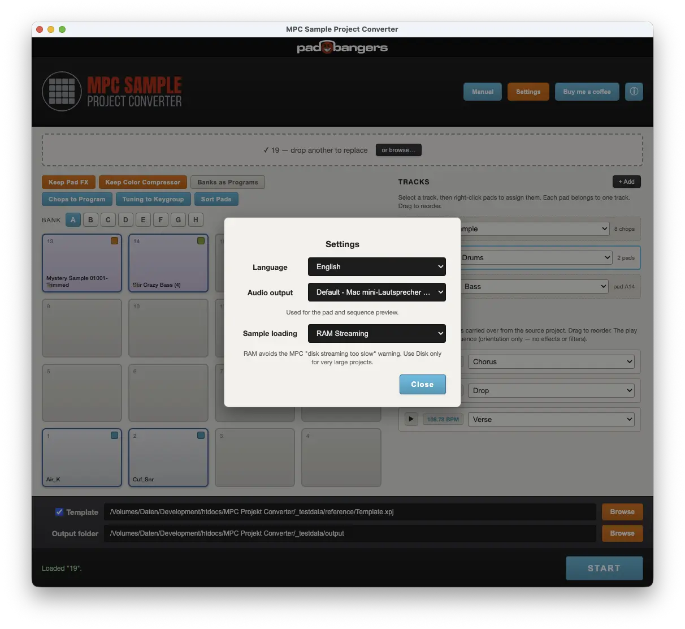Switch to bank H
Screen dimensions: 685x629
(x=196, y=220)
